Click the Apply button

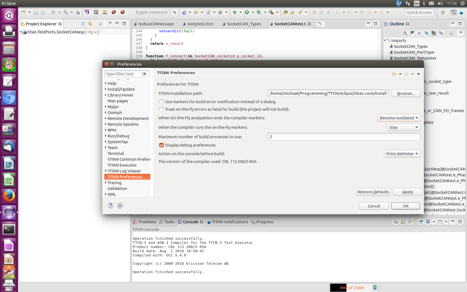click(x=408, y=192)
